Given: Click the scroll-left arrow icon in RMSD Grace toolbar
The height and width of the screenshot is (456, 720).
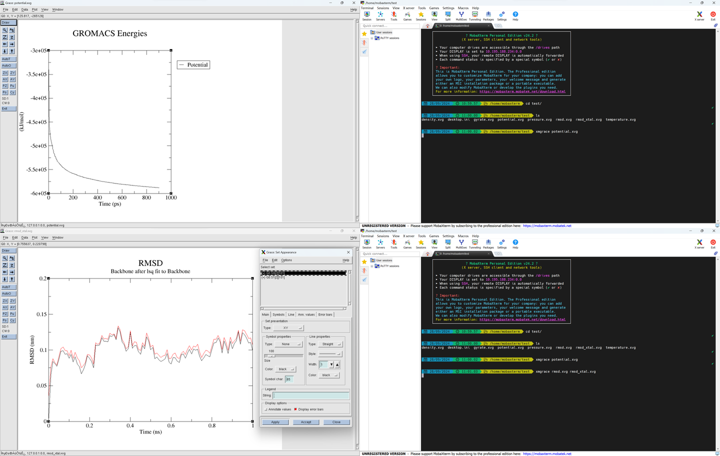Looking at the screenshot, I should 5,272.
